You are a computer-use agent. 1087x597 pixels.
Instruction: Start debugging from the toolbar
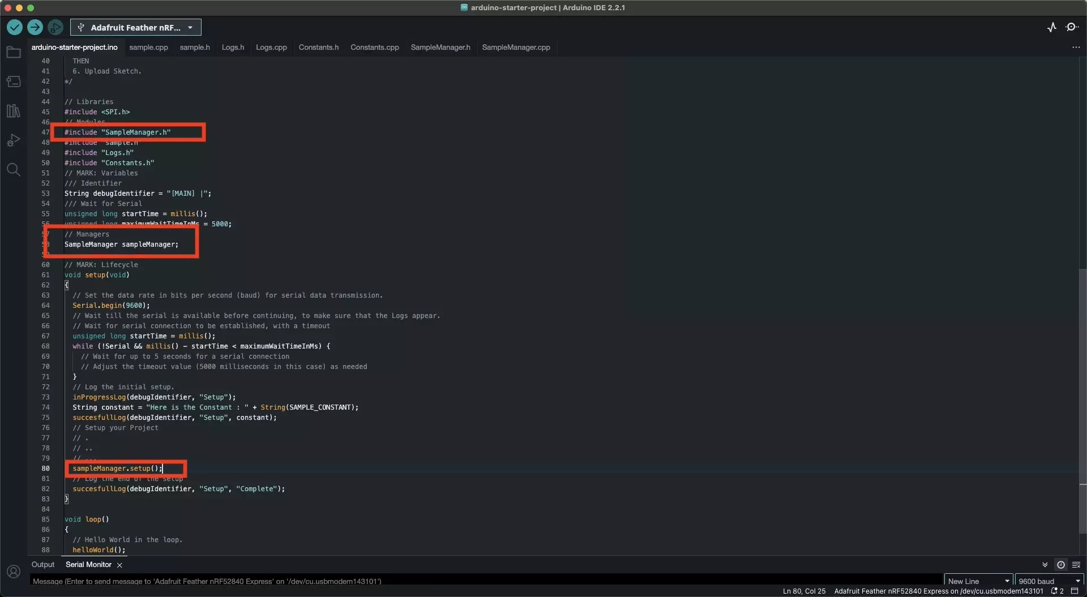pyautogui.click(x=55, y=27)
